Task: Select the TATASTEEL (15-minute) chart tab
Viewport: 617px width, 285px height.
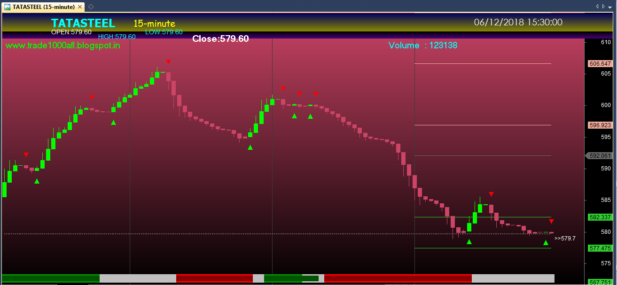Action: (44, 7)
